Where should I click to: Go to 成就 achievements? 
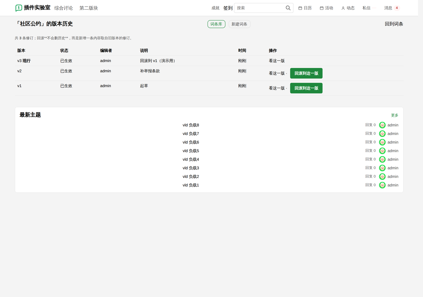[x=215, y=8]
